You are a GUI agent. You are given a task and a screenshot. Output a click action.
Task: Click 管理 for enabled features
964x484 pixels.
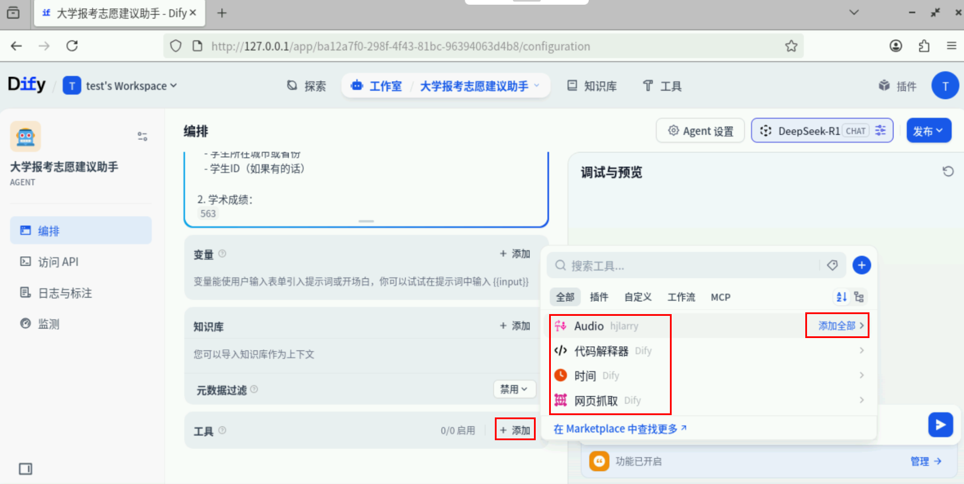tap(926, 461)
